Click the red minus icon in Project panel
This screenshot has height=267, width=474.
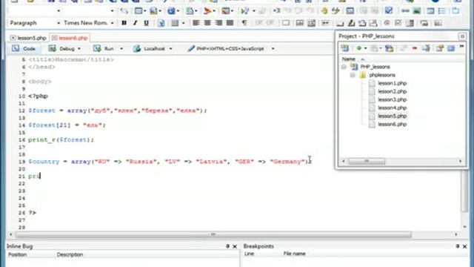pos(415,48)
